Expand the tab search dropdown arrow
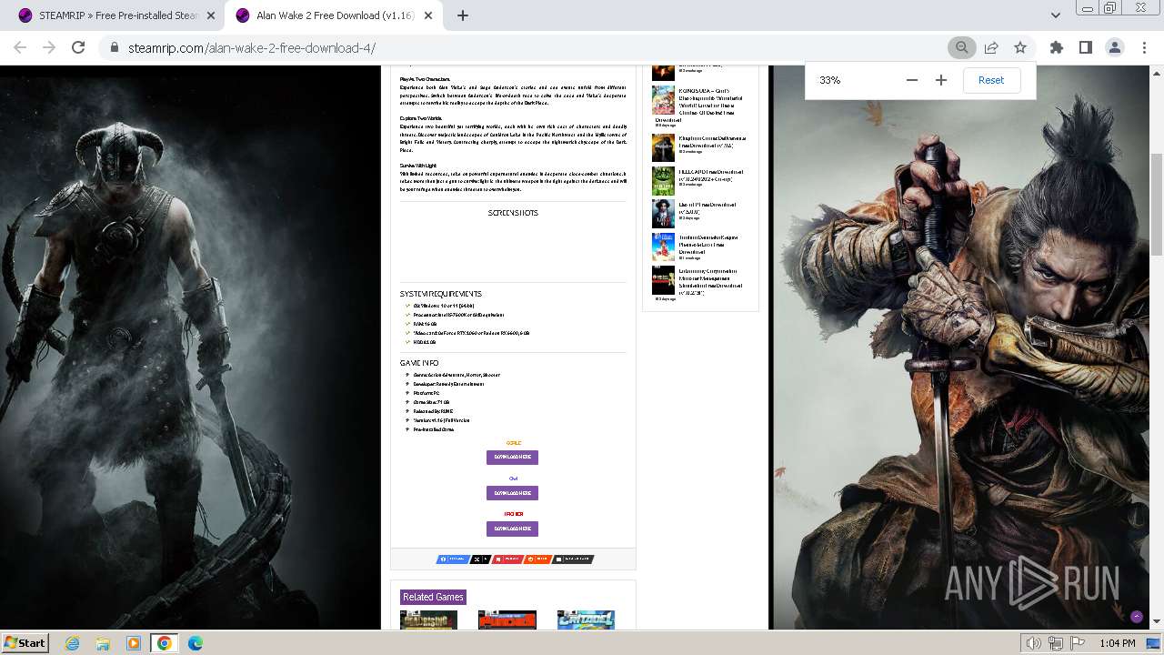Image resolution: width=1164 pixels, height=655 pixels. tap(1055, 15)
